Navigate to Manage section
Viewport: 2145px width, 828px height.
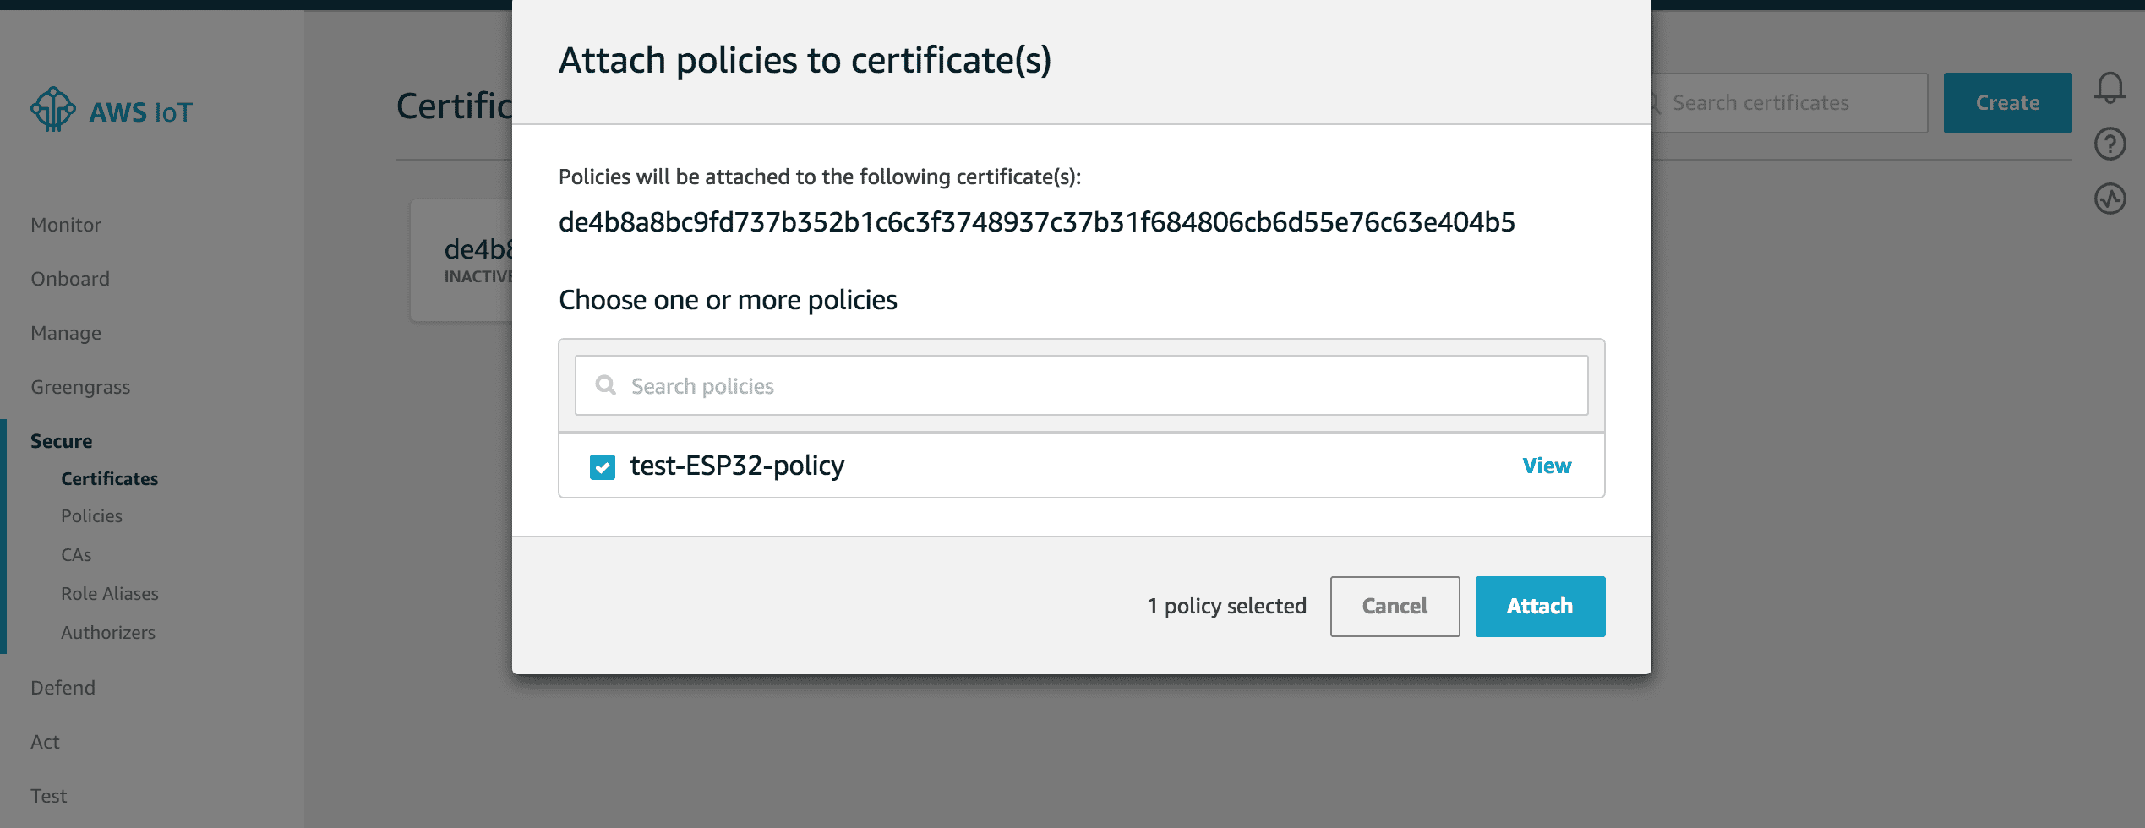66,332
